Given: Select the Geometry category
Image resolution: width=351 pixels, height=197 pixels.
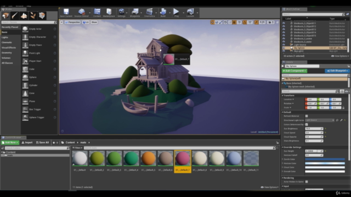Looking at the screenshot, I should [7, 53].
